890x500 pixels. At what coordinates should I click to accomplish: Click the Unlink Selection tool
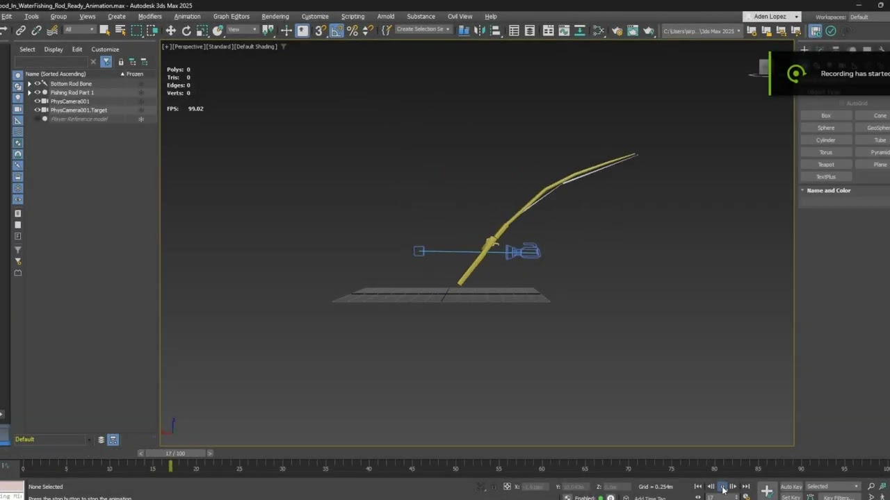[x=36, y=31]
